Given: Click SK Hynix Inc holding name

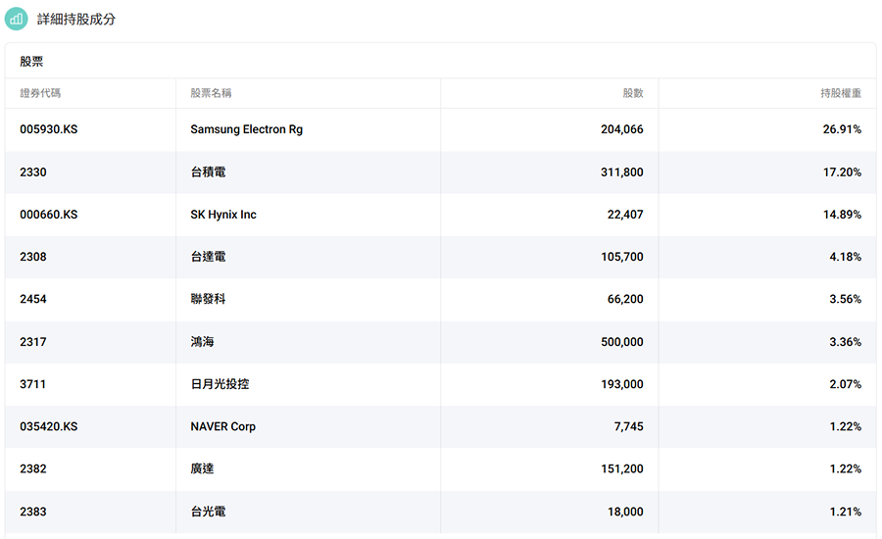Looking at the screenshot, I should [223, 215].
